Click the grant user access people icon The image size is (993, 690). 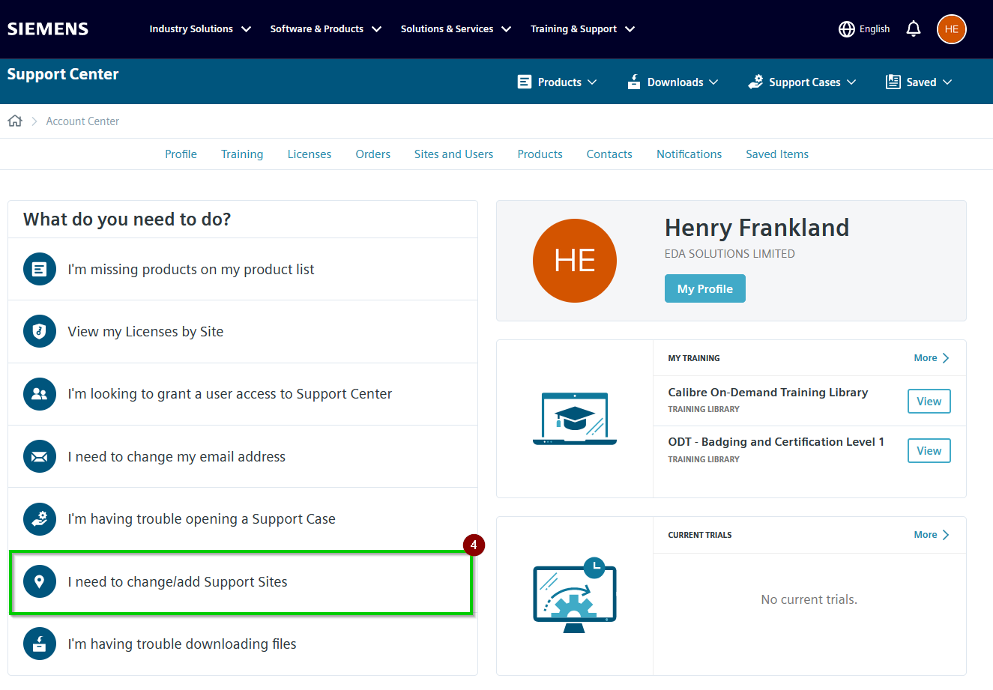(40, 394)
